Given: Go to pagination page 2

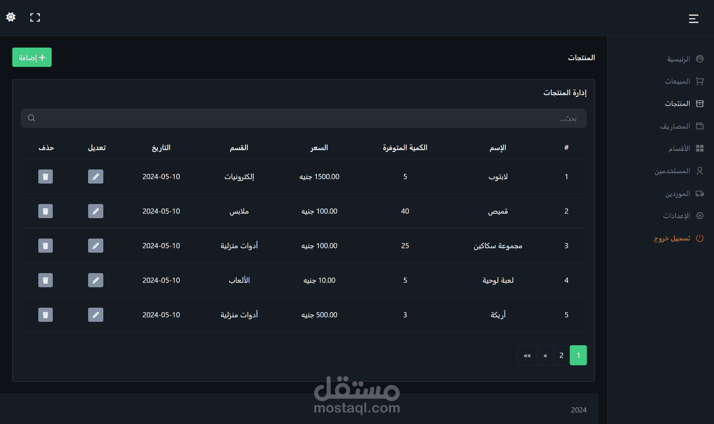Looking at the screenshot, I should point(561,355).
